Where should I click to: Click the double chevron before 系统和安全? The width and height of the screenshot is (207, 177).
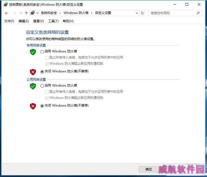[38, 13]
